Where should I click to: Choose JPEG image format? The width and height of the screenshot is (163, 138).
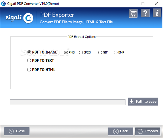85,52
